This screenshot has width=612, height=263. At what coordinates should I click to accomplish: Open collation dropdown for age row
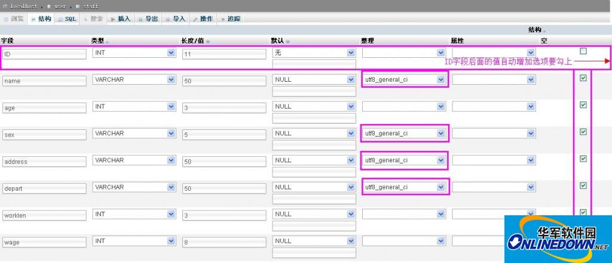[404, 106]
